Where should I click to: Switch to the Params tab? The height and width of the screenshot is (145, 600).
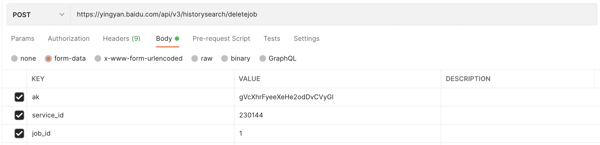point(23,39)
